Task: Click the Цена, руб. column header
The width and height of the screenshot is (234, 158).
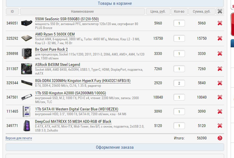Action: click(x=158, y=12)
